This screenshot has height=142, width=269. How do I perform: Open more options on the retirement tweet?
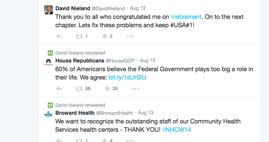pos(130,36)
